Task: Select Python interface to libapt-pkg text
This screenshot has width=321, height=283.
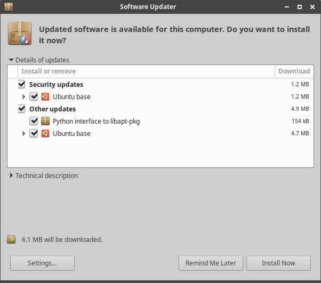Action: [x=96, y=122]
